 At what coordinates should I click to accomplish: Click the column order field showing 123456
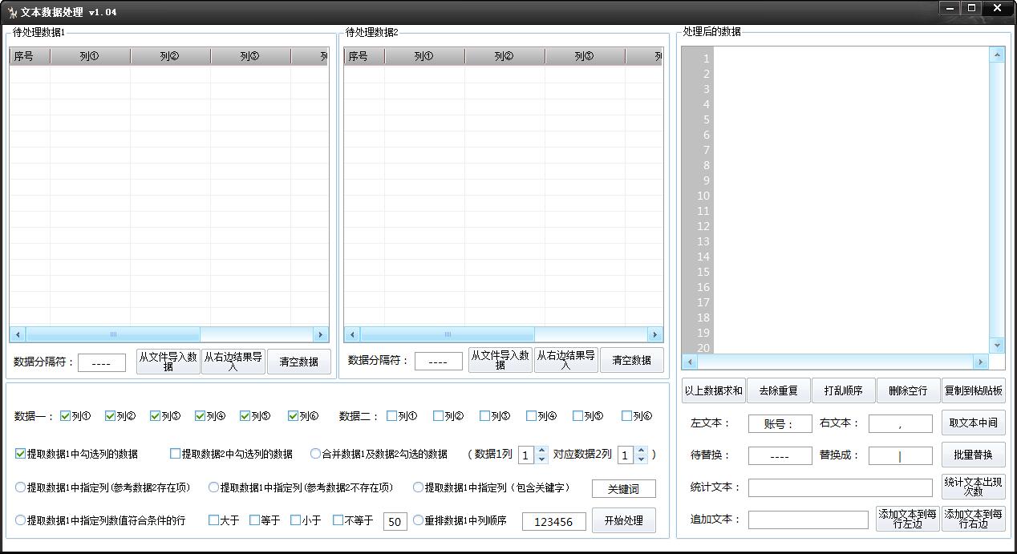point(554,522)
